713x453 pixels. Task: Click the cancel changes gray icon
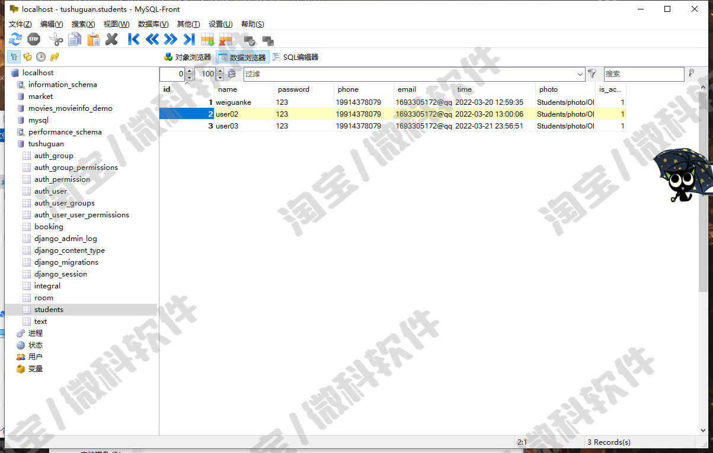(268, 40)
